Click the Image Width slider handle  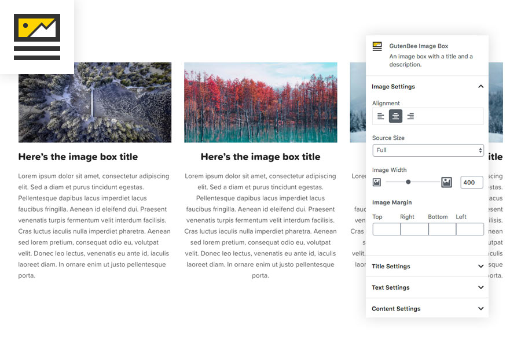[x=408, y=182]
